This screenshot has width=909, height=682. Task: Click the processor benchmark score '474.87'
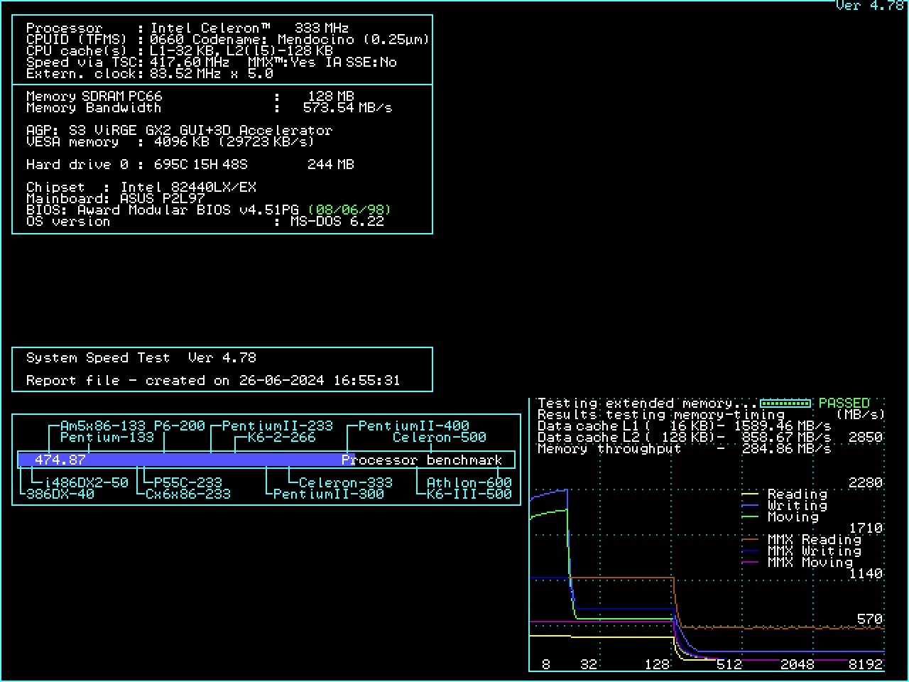click(60, 460)
